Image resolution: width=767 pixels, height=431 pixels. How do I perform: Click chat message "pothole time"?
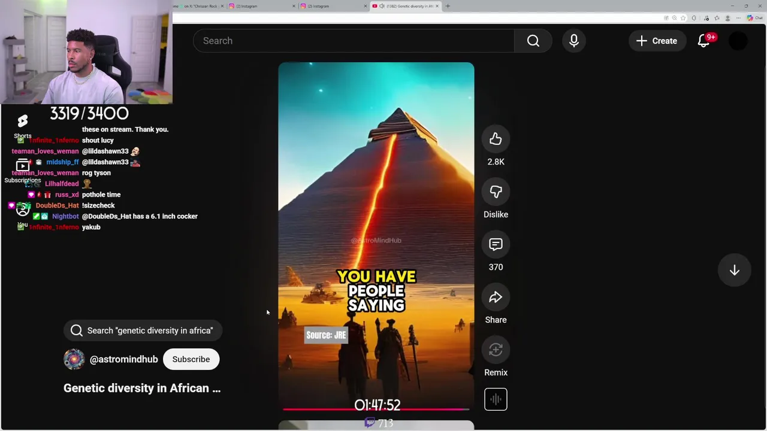101,195
